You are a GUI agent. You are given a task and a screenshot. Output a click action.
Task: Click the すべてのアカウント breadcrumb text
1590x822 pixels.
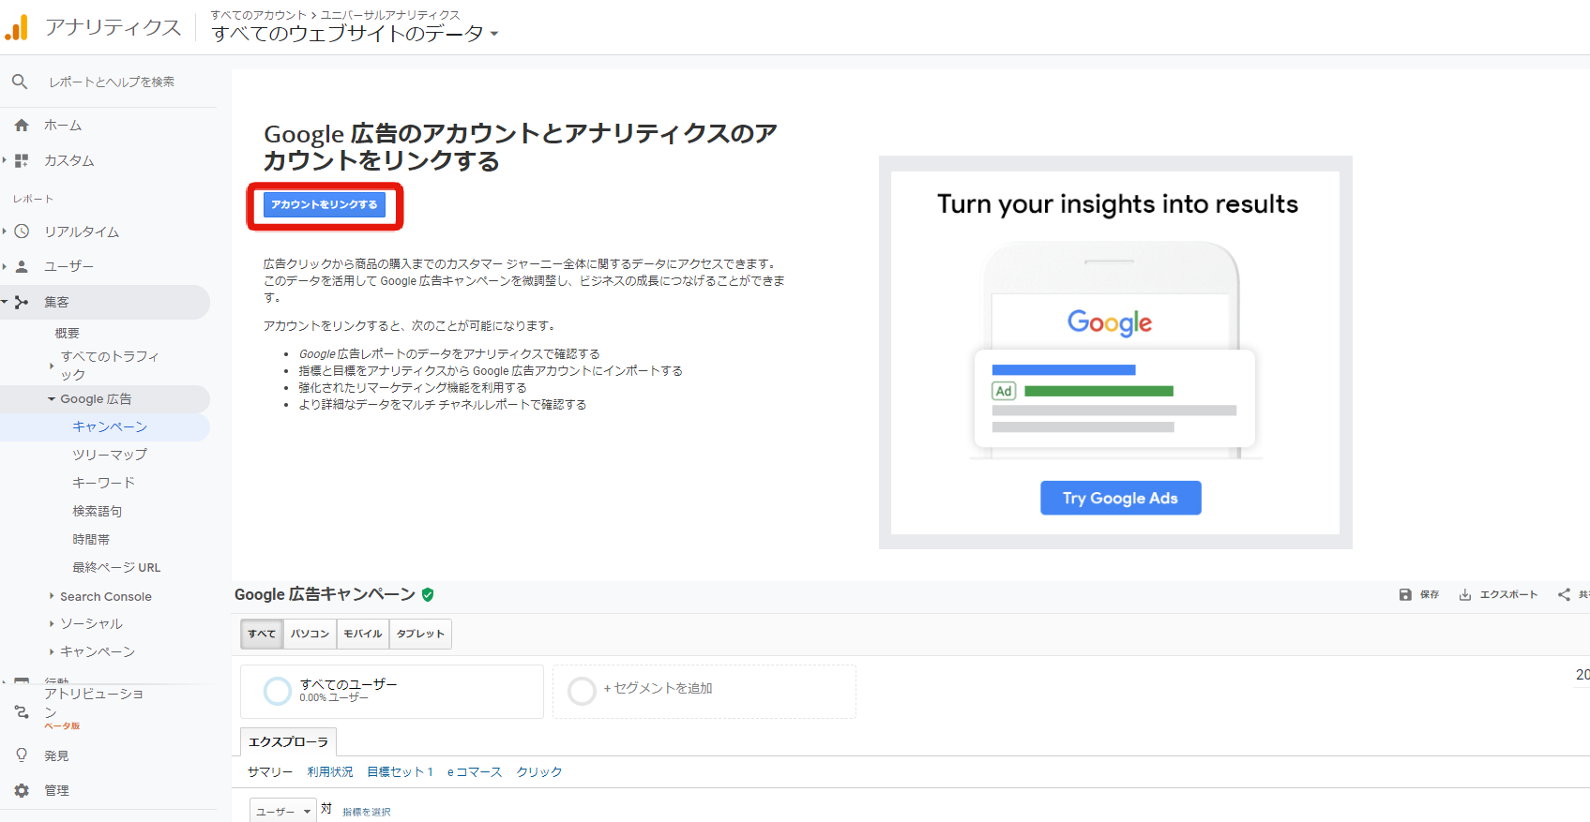(259, 15)
